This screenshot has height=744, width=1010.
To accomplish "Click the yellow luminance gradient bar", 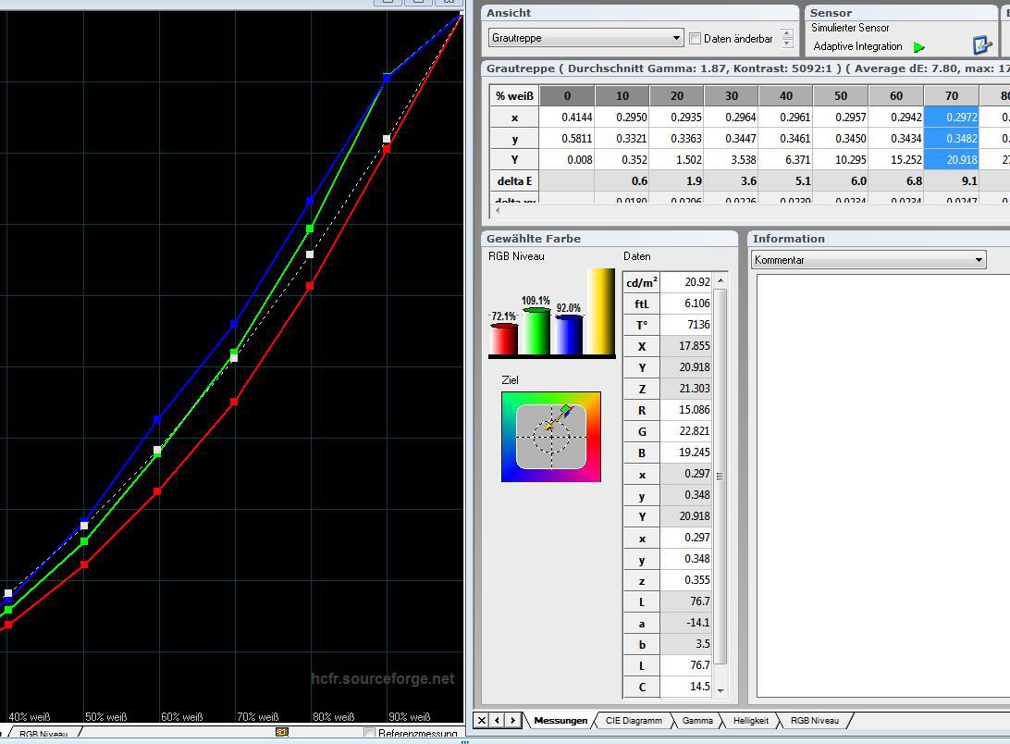I will (601, 311).
